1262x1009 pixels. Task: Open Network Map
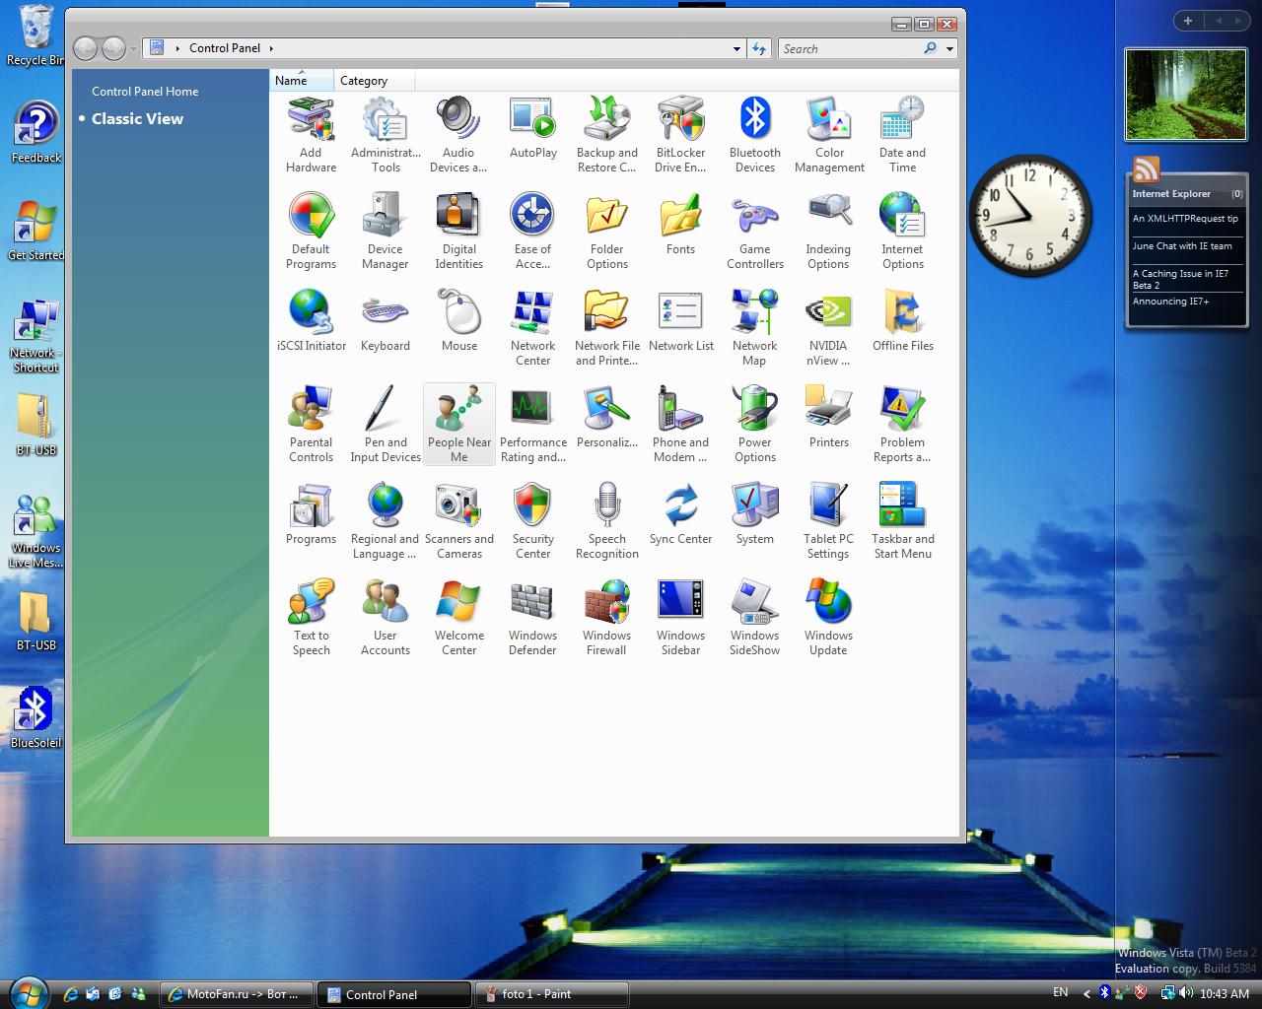click(x=755, y=328)
